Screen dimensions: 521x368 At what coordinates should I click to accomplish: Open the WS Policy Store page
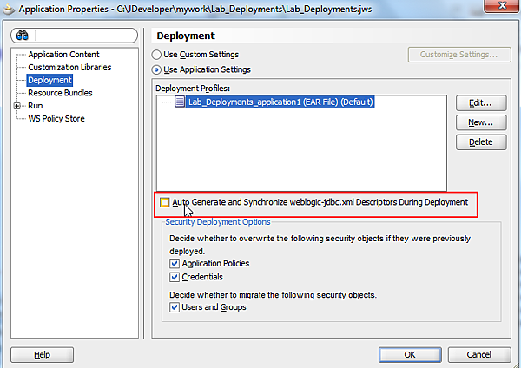coord(56,119)
